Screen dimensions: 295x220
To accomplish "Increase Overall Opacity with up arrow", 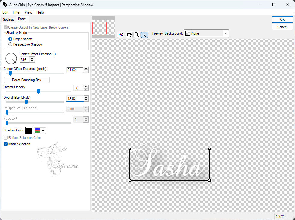I will pos(86,87).
